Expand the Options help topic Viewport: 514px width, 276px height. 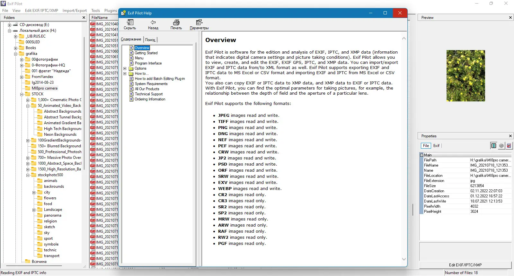[x=125, y=68]
